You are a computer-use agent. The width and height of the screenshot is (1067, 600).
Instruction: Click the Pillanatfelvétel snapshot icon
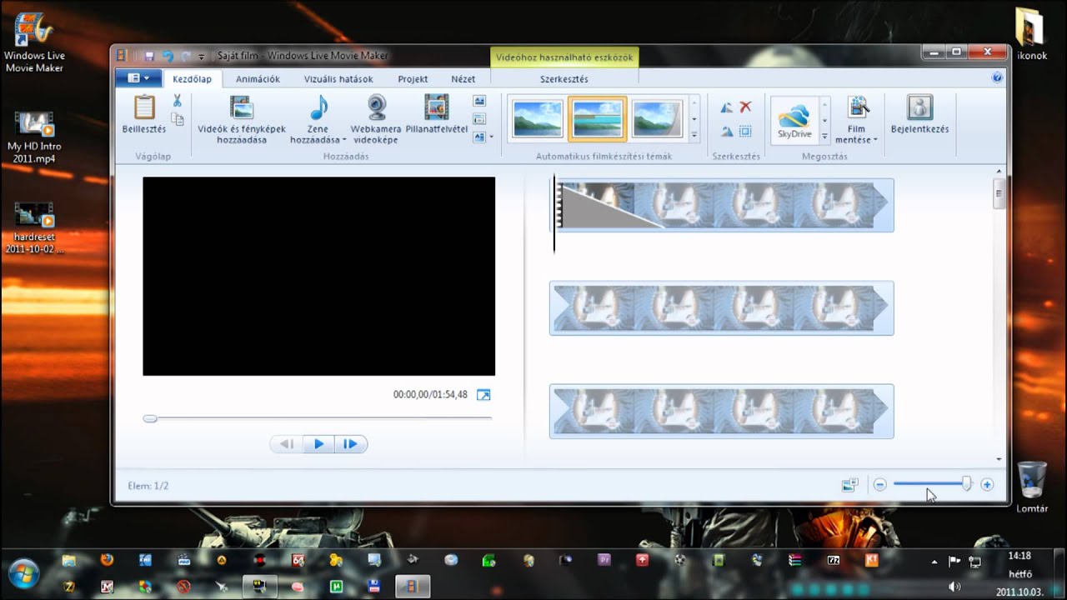point(436,108)
